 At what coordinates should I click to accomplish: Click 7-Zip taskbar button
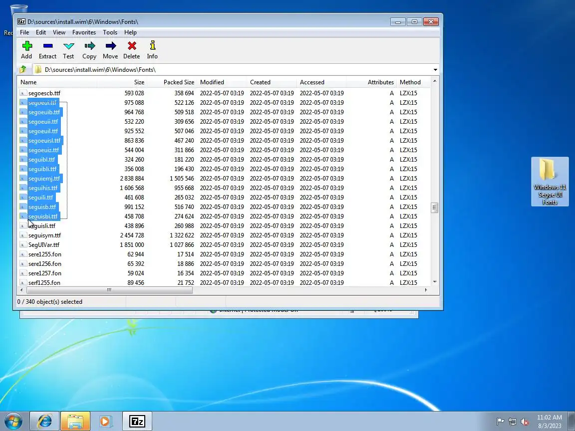[x=137, y=421]
